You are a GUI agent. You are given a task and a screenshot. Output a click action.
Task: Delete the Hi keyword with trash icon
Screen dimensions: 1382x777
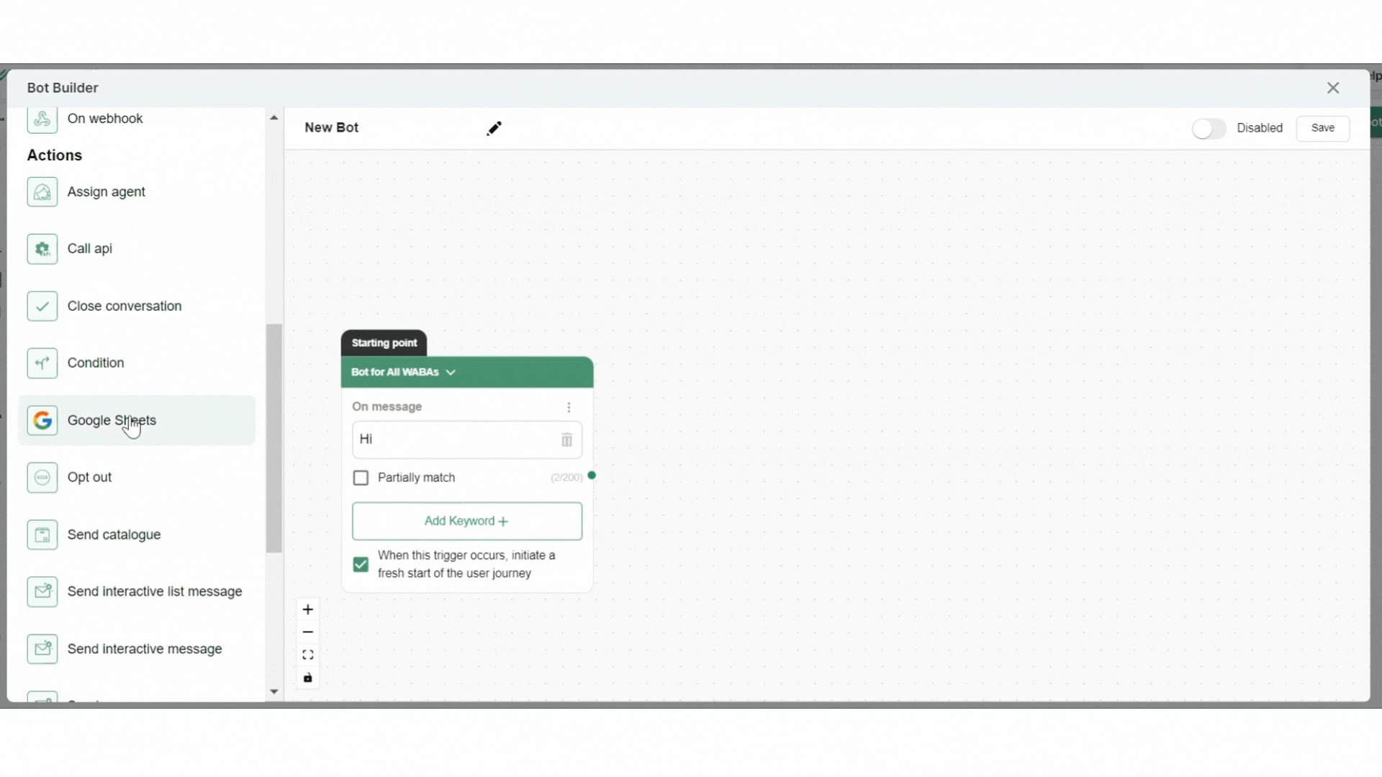click(566, 440)
